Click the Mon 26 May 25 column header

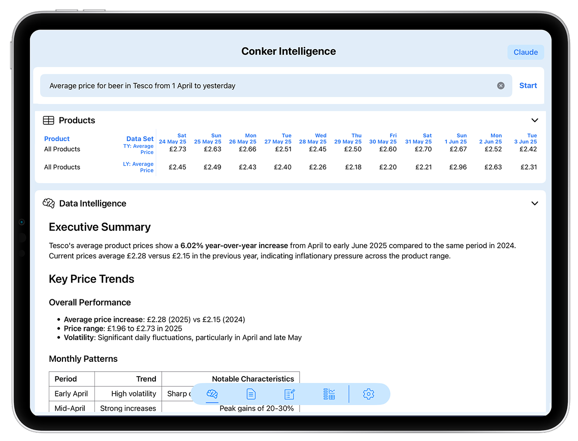point(243,139)
